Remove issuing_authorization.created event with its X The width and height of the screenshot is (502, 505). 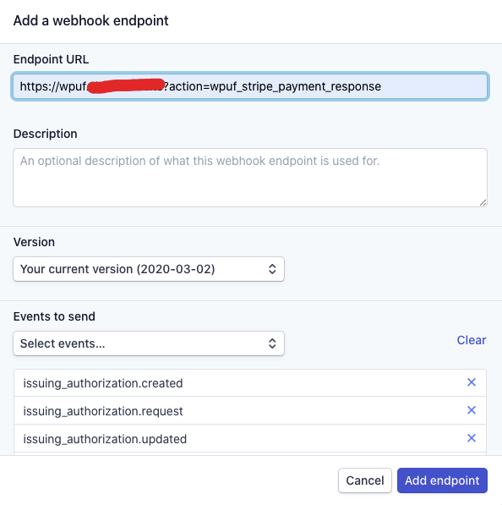click(x=471, y=382)
